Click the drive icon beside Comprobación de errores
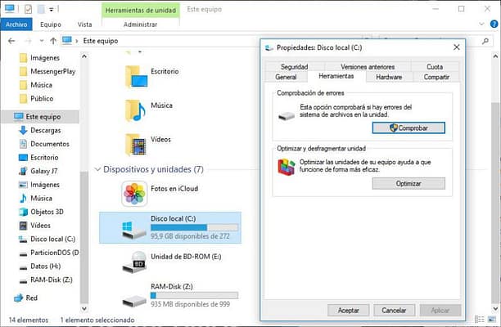The height and width of the screenshot is (327, 501). tap(287, 116)
